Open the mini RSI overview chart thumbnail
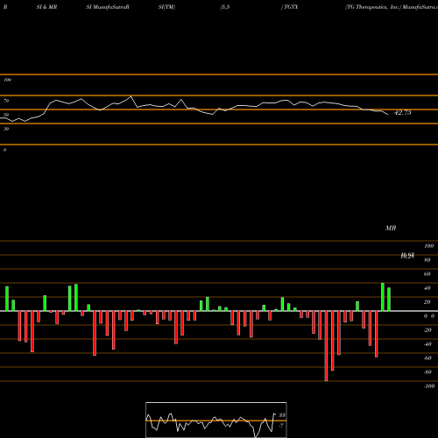Viewport: 438px width, 438px height. [x=216, y=420]
